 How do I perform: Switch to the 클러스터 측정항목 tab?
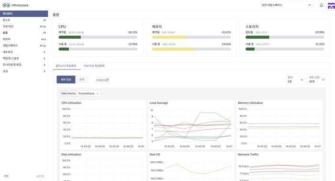click(66, 66)
